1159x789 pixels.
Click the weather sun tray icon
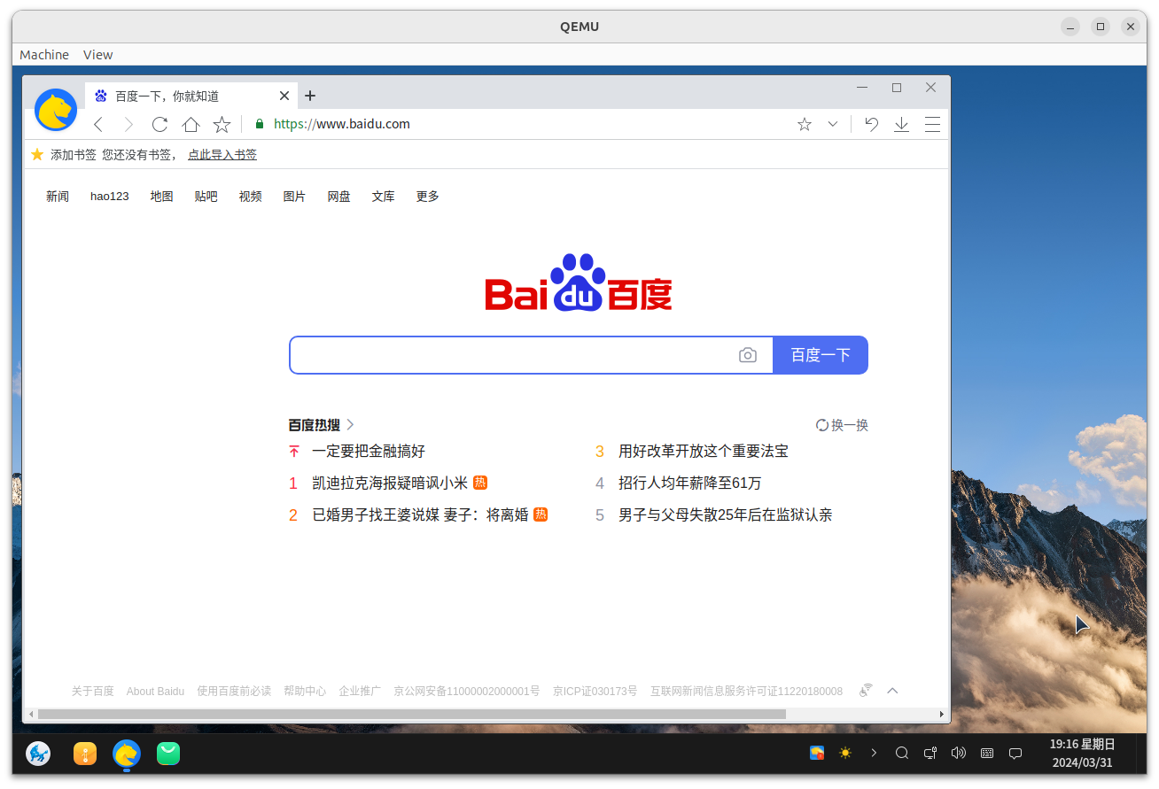coord(845,754)
